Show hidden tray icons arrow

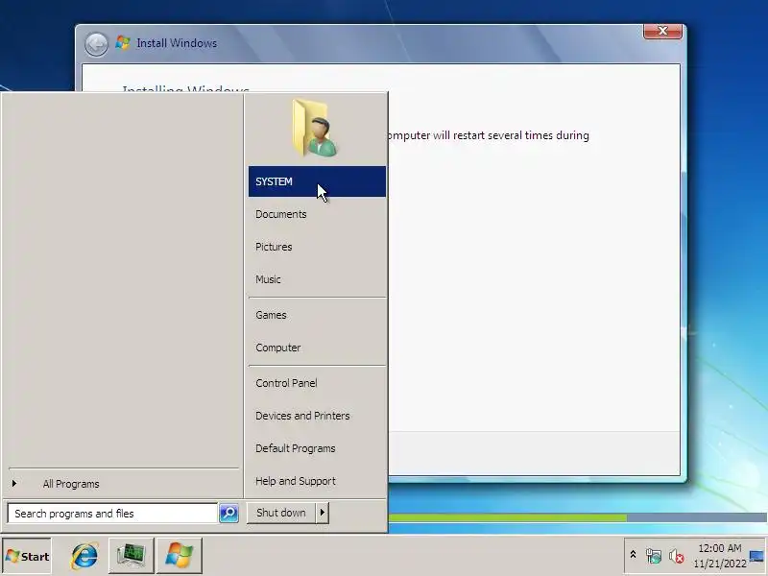(x=633, y=555)
